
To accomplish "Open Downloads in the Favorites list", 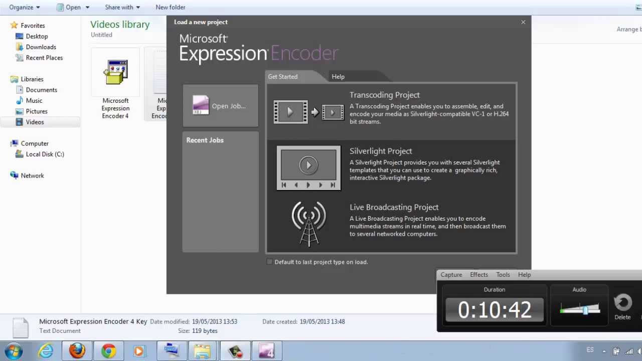I will 41,47.
